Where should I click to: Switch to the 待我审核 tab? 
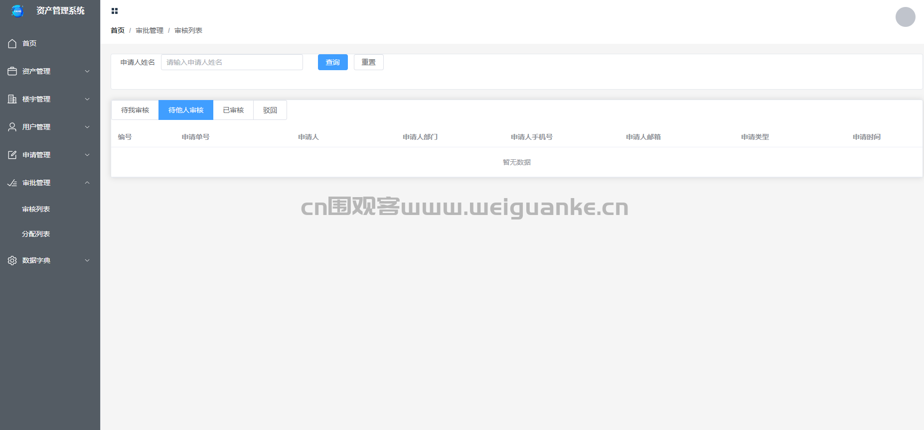tap(135, 110)
